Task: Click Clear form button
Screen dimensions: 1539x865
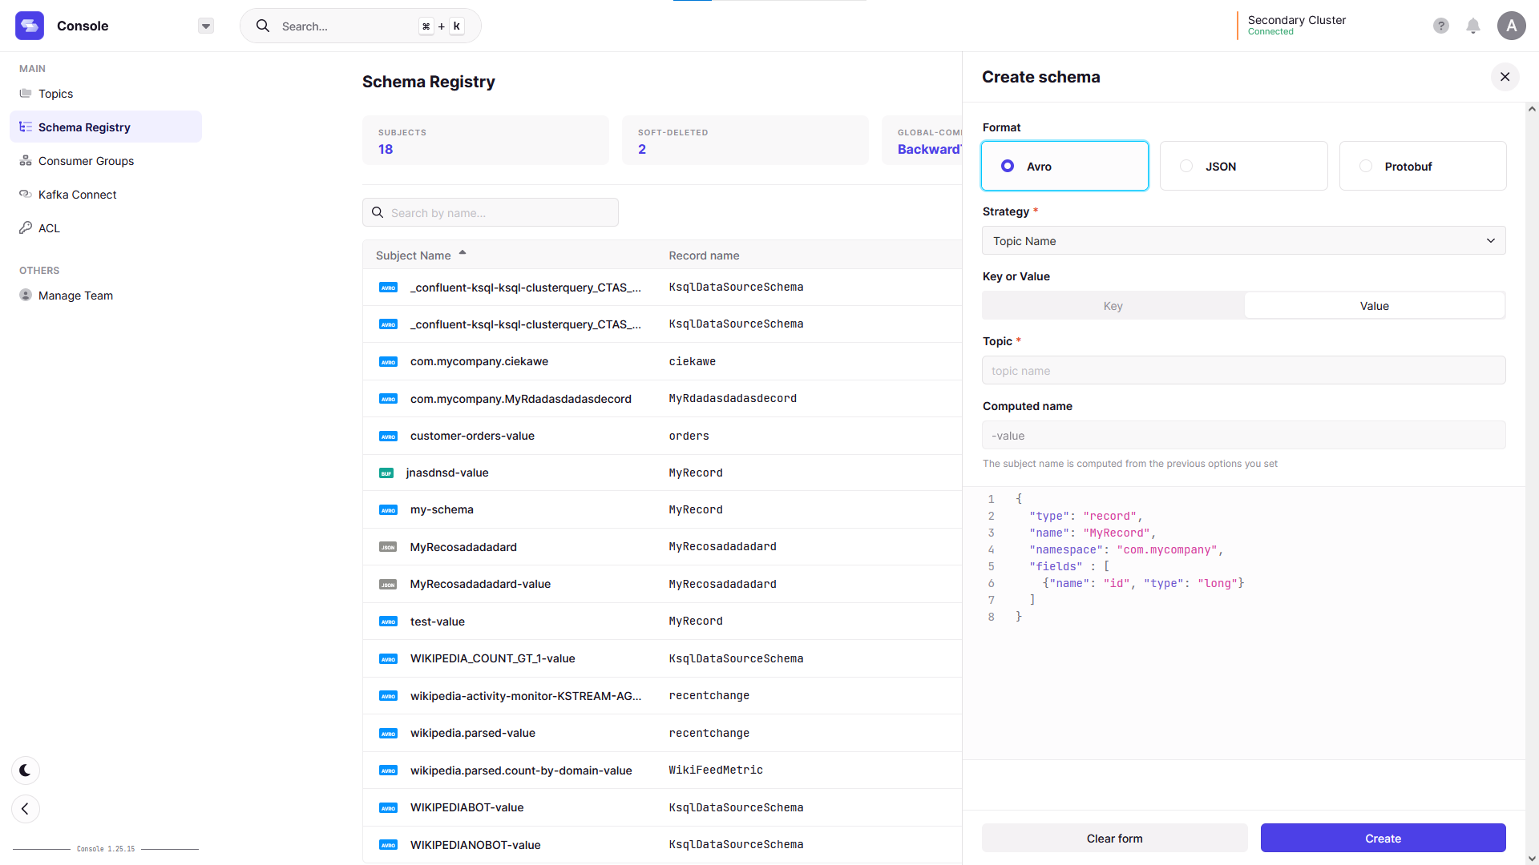Action: [x=1115, y=839]
